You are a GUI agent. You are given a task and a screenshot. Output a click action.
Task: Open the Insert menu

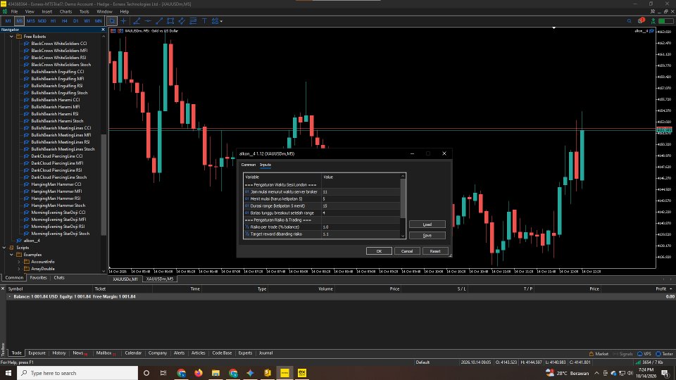click(x=46, y=12)
